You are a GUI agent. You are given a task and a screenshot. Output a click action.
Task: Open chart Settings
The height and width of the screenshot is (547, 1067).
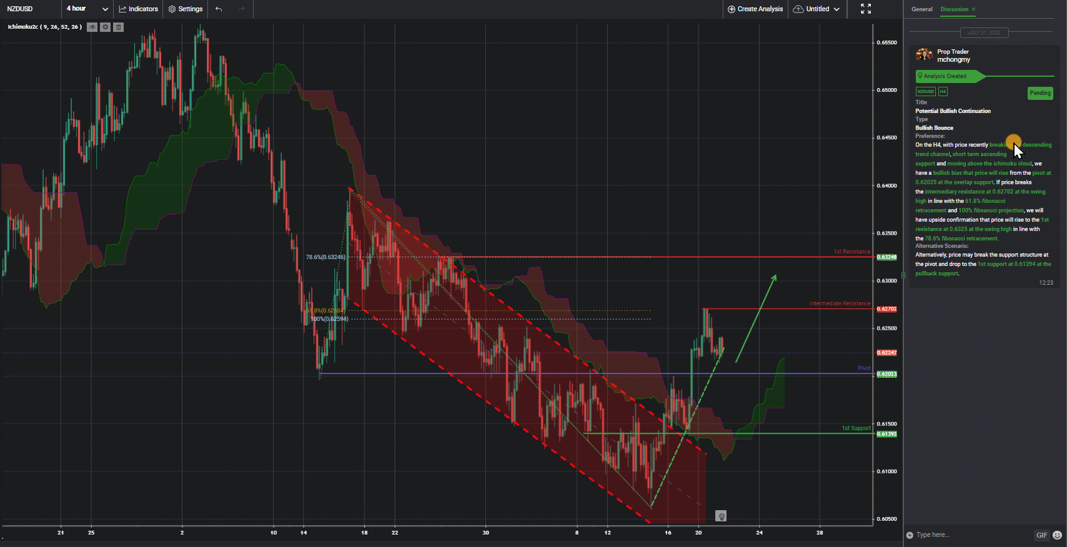pyautogui.click(x=186, y=9)
